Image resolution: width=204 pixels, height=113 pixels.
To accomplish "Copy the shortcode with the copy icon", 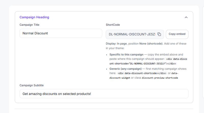I will [159, 34].
